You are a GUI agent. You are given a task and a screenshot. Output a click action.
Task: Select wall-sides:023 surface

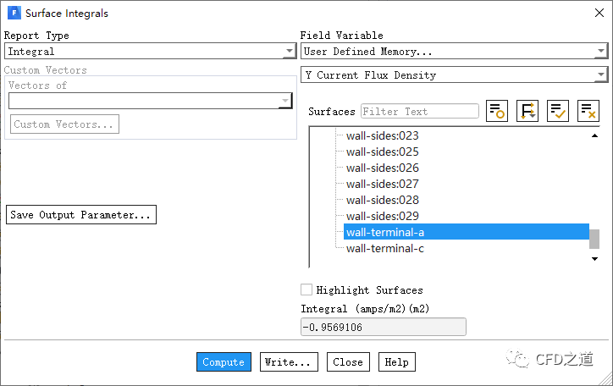point(382,135)
